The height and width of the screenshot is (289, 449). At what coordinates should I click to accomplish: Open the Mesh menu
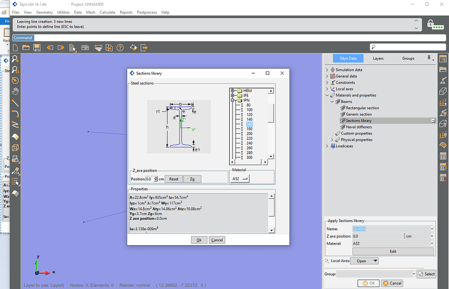coord(90,12)
